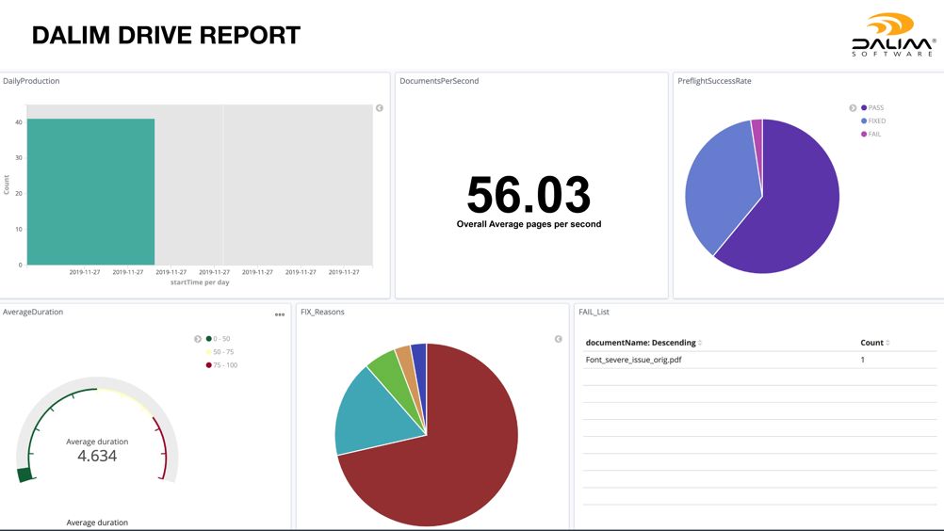Sort by Count column sort arrows
This screenshot has height=531, width=944.
click(x=887, y=343)
